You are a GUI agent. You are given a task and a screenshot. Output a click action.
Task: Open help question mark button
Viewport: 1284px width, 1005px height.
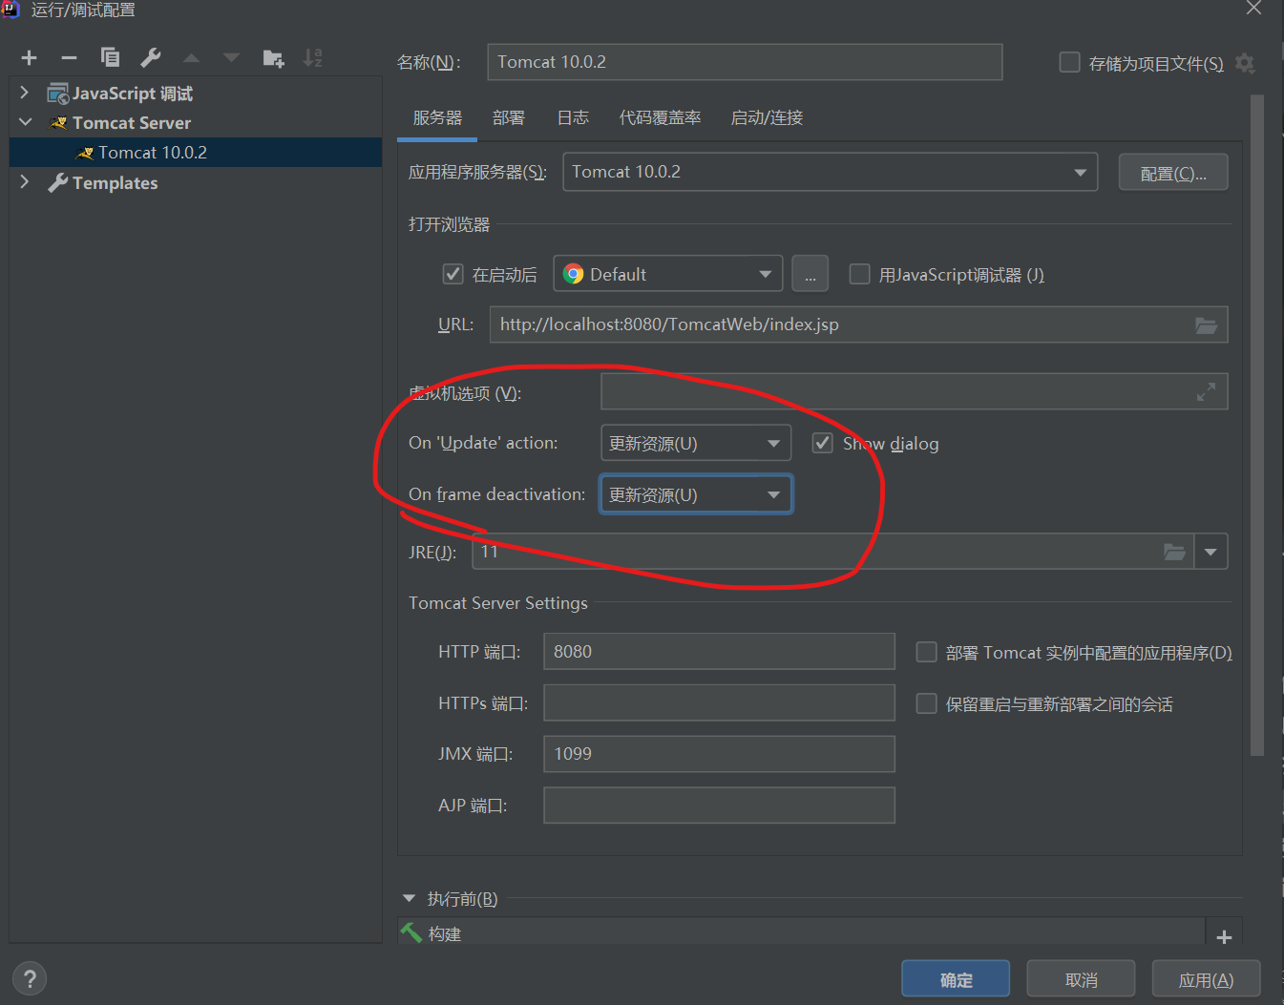coord(30,978)
